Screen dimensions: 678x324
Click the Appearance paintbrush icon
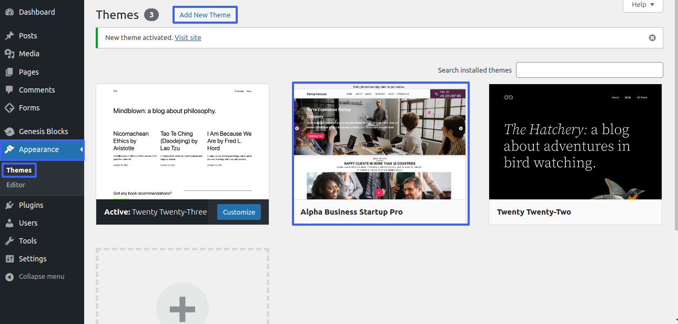(9, 149)
